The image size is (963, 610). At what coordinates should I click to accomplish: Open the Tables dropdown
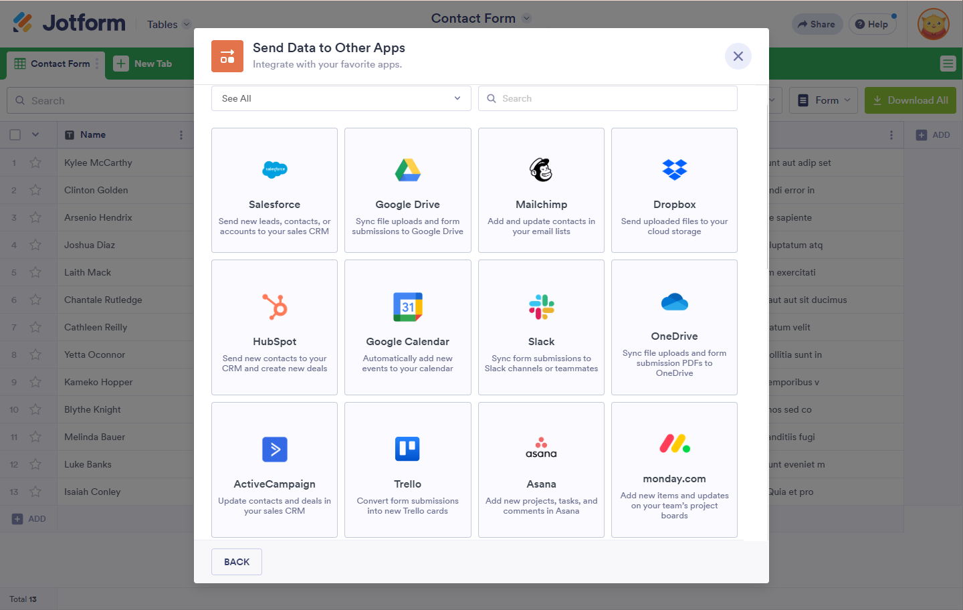pyautogui.click(x=169, y=24)
